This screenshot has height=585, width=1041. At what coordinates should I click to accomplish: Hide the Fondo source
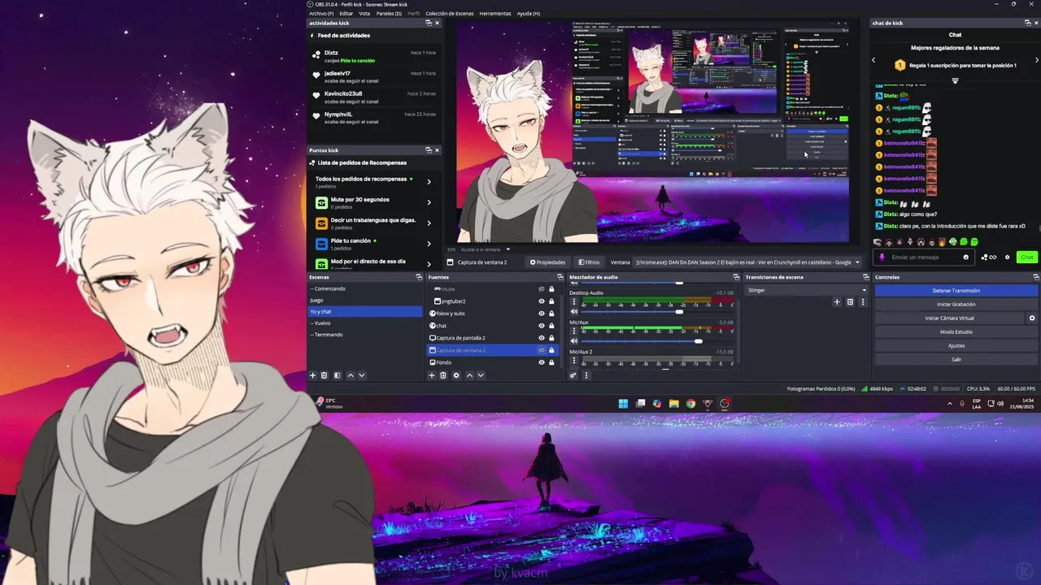click(542, 362)
